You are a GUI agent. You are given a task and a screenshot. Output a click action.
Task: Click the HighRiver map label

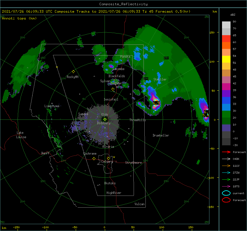(114, 193)
